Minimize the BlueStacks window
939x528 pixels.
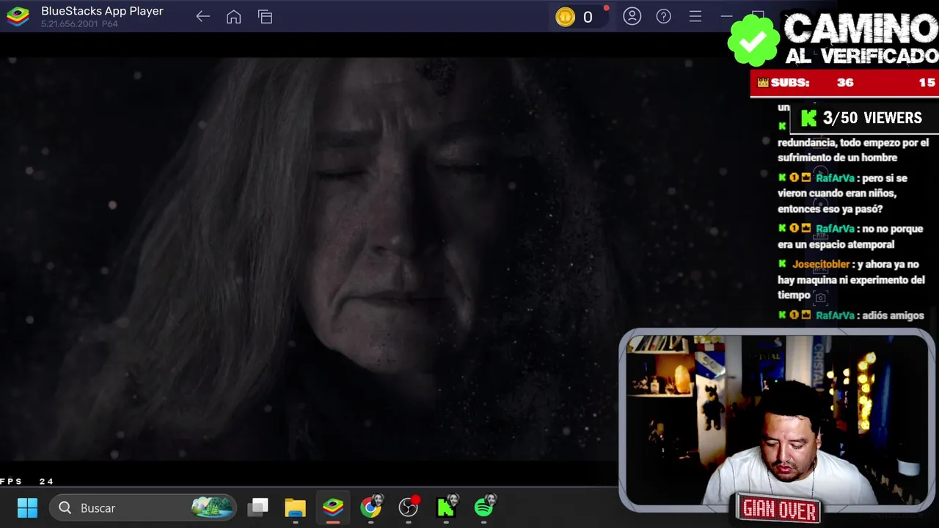726,16
